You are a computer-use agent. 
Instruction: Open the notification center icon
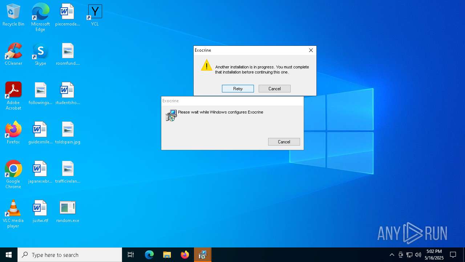pos(453,255)
